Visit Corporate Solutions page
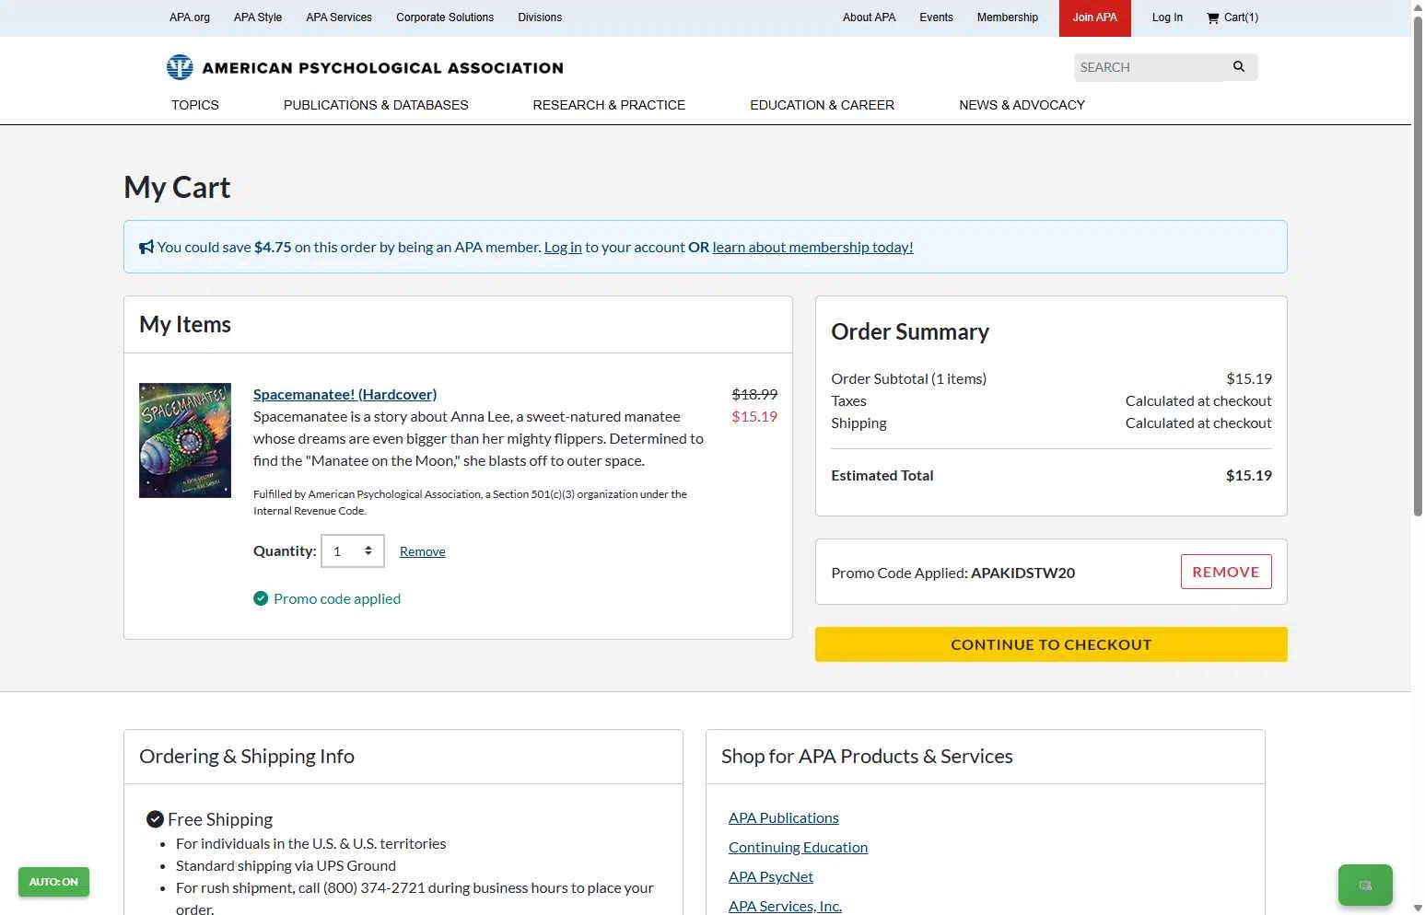The width and height of the screenshot is (1425, 915). click(x=445, y=17)
